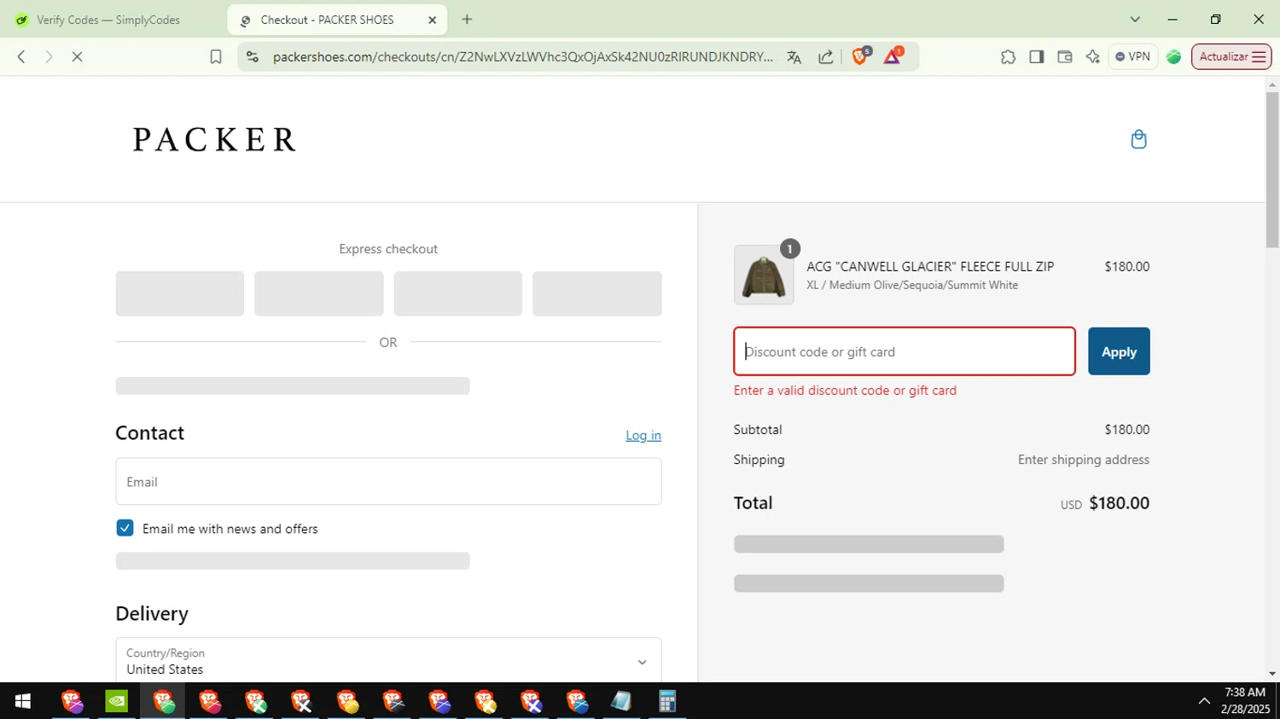Click the page translate icon in address bar
Viewport: 1280px width, 719px height.
[x=794, y=57]
